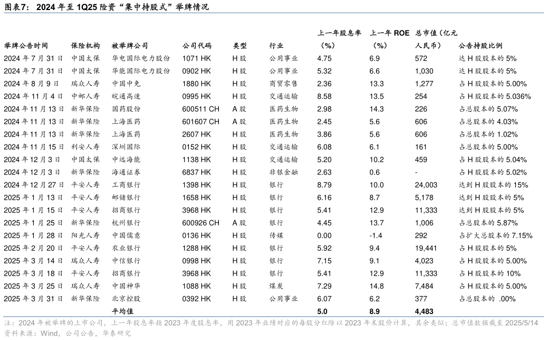Image resolution: width=547 pixels, height=340 pixels.
Task: Click the "Wind" source name
Action: pyautogui.click(x=49, y=334)
